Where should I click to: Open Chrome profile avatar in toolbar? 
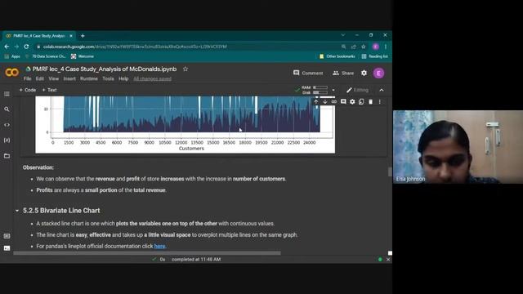(376, 47)
